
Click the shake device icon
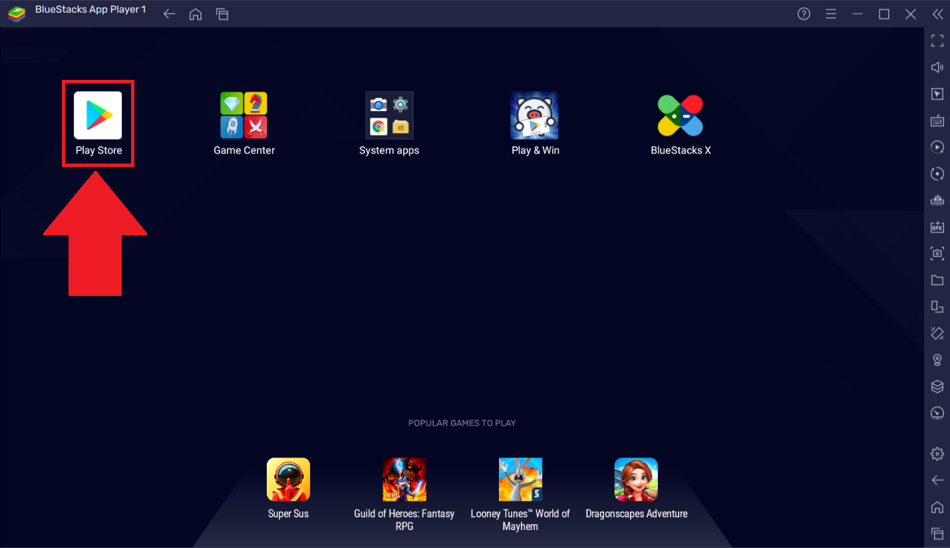(x=937, y=333)
